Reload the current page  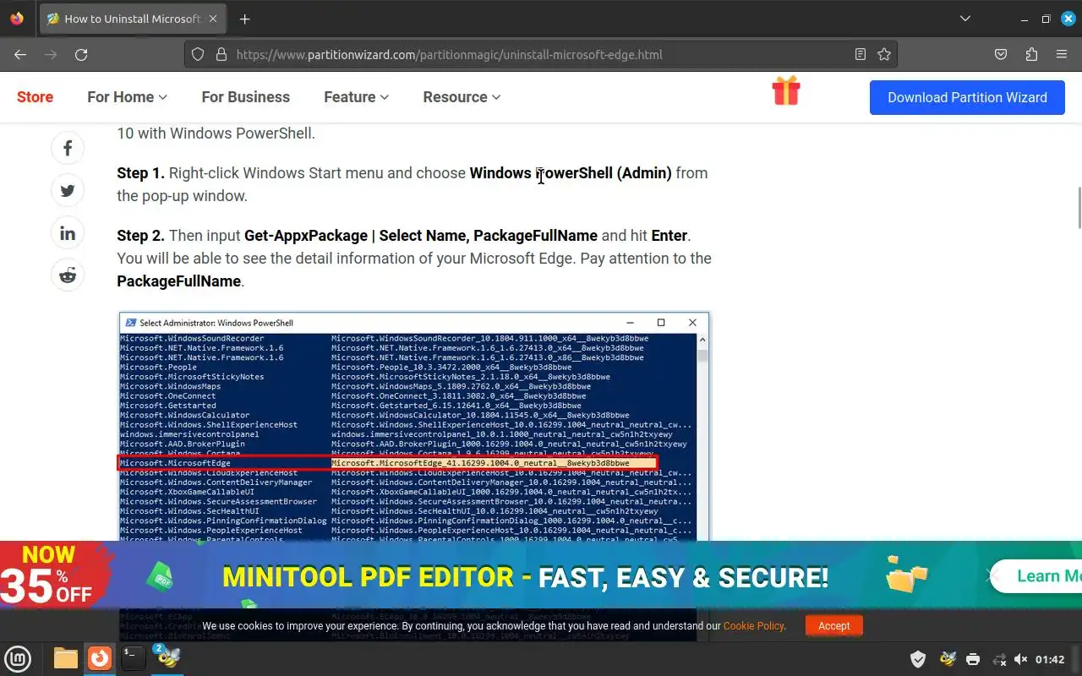tap(81, 54)
